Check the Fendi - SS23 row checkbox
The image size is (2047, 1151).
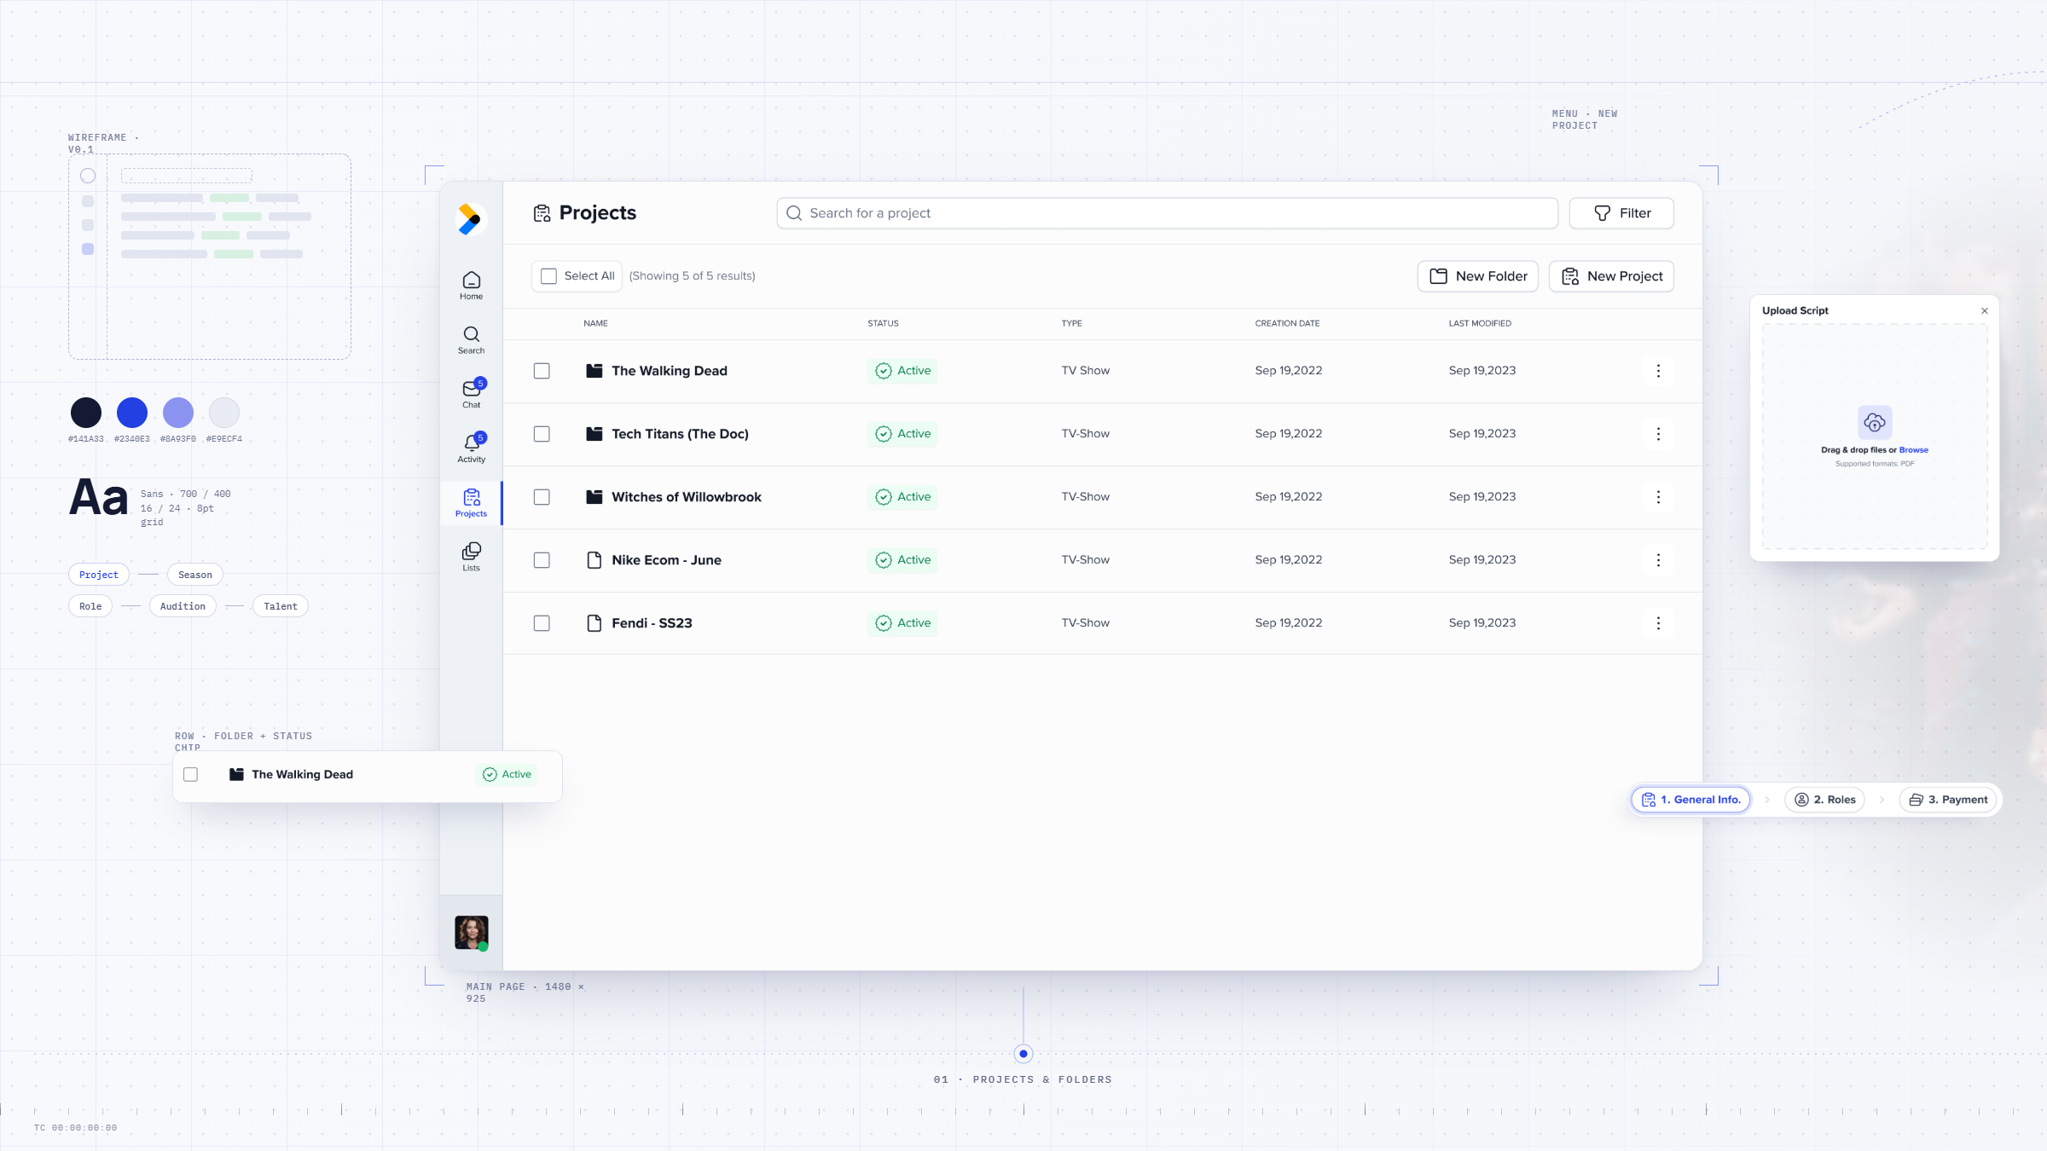pyautogui.click(x=542, y=623)
